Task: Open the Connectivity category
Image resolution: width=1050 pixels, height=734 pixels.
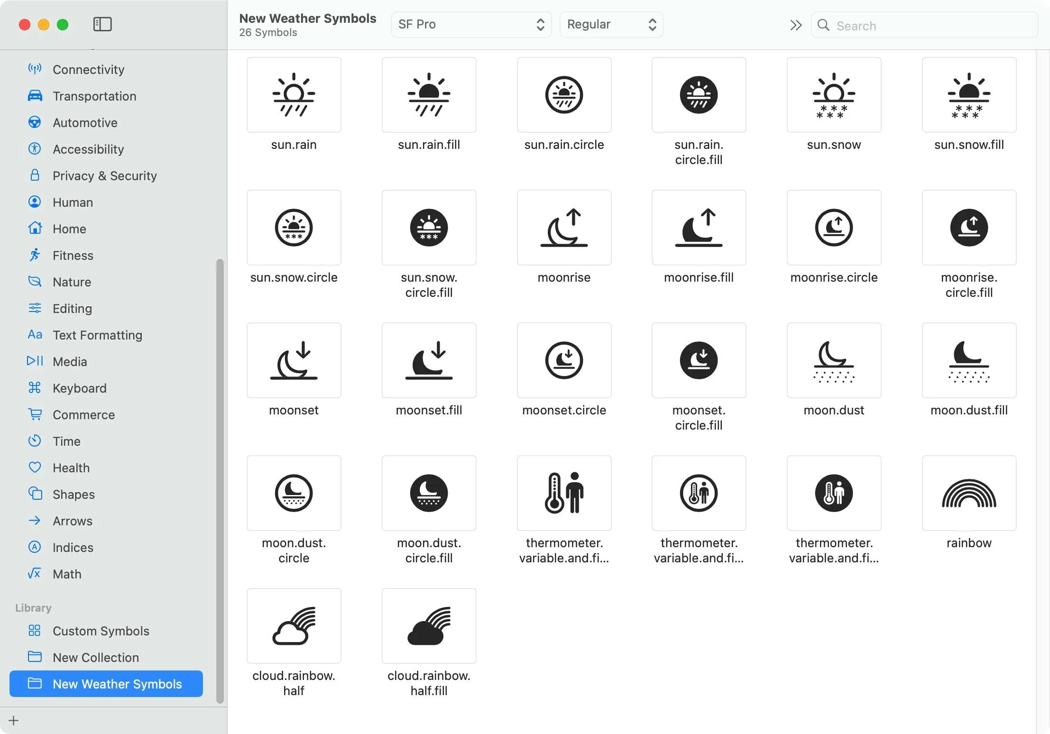Action: 106,69
